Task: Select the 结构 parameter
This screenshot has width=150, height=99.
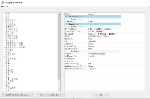Action: (x=7, y=61)
